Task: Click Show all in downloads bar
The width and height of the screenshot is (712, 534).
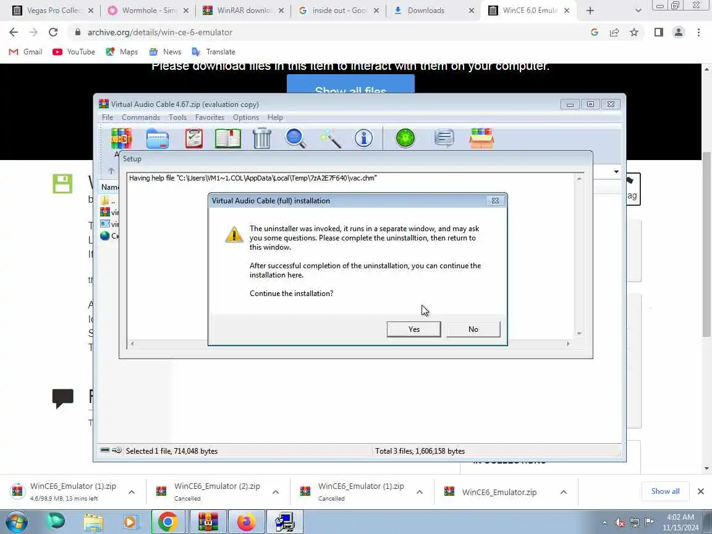Action: [x=665, y=491]
